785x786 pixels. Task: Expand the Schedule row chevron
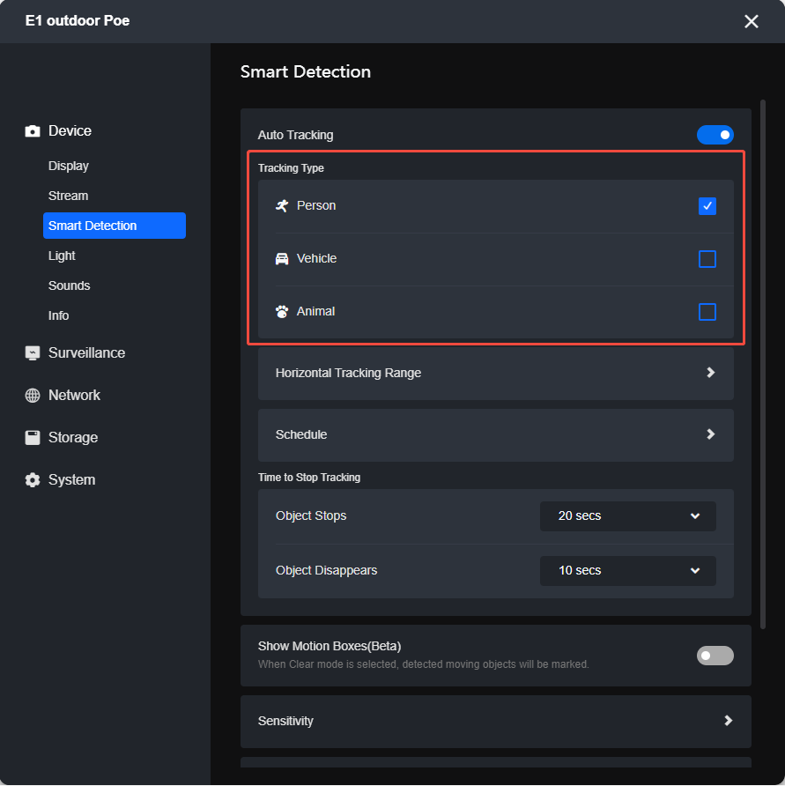710,434
